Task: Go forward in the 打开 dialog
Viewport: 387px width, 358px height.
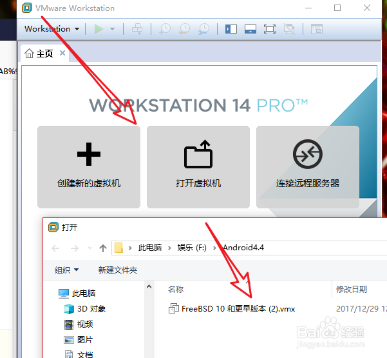Action: tap(74, 248)
